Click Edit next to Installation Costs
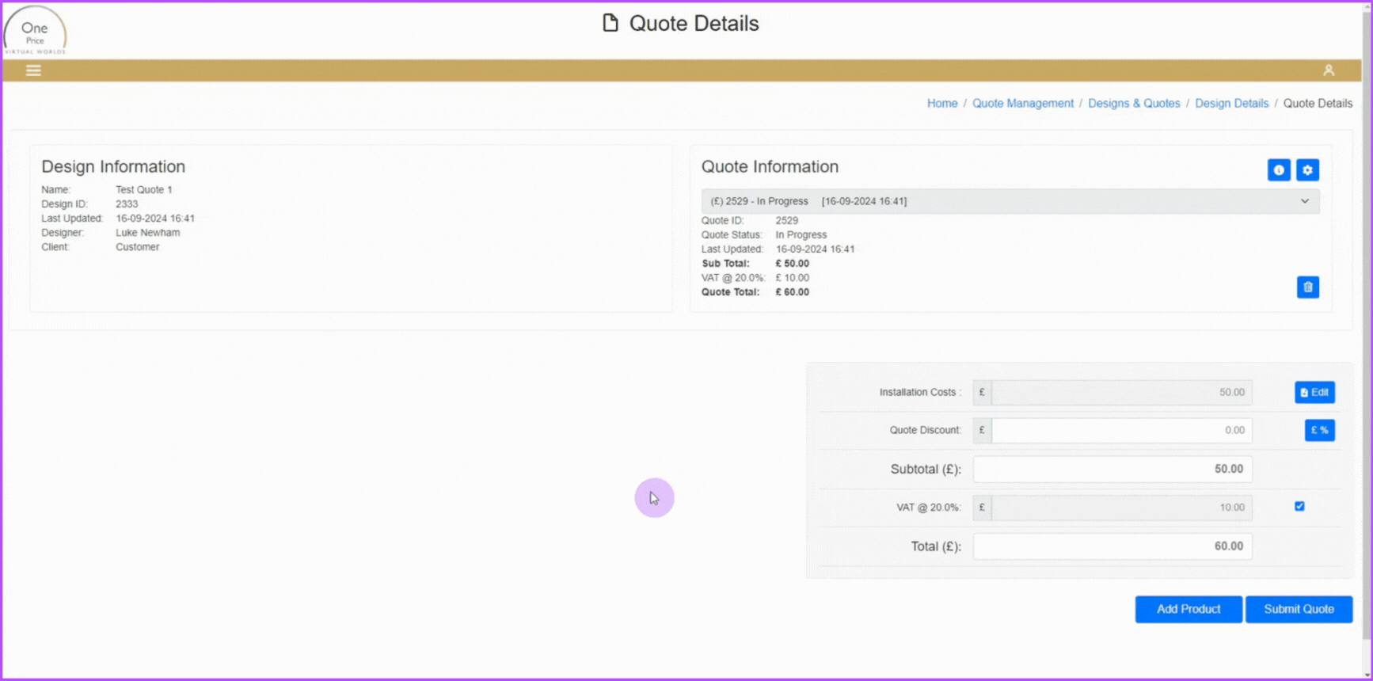 click(1314, 392)
